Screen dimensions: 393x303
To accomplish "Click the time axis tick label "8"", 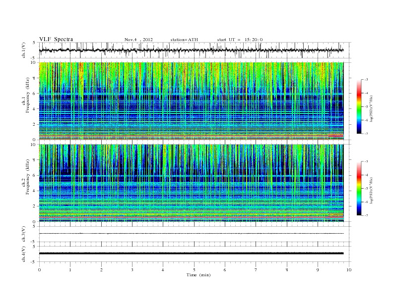I will click(287, 270).
